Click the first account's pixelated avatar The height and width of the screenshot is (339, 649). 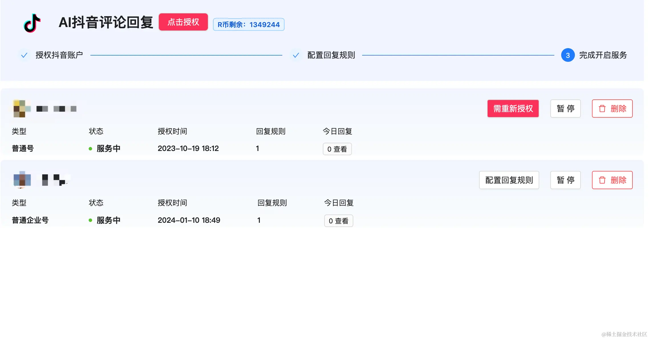[x=22, y=109]
